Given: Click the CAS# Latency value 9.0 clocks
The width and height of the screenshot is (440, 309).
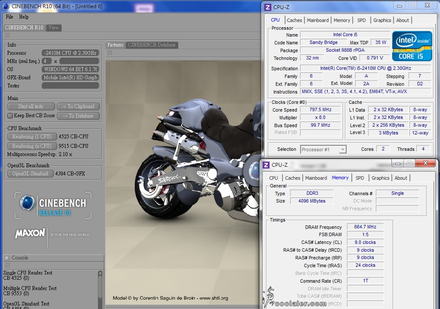Looking at the screenshot, I should [x=365, y=242].
